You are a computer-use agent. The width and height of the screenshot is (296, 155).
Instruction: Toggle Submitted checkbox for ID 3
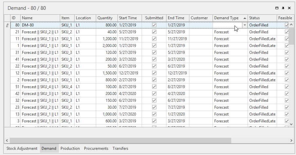[154, 121]
